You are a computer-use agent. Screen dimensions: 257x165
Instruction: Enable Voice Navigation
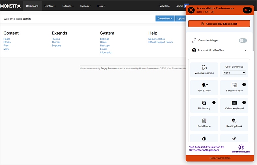(204, 70)
